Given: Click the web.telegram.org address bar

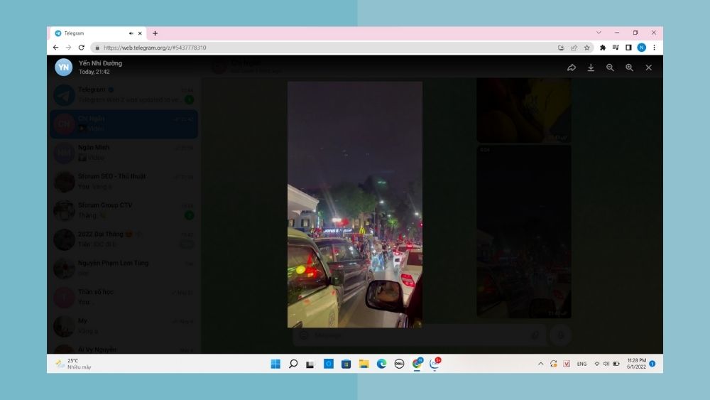Looking at the screenshot, I should pyautogui.click(x=284, y=48).
